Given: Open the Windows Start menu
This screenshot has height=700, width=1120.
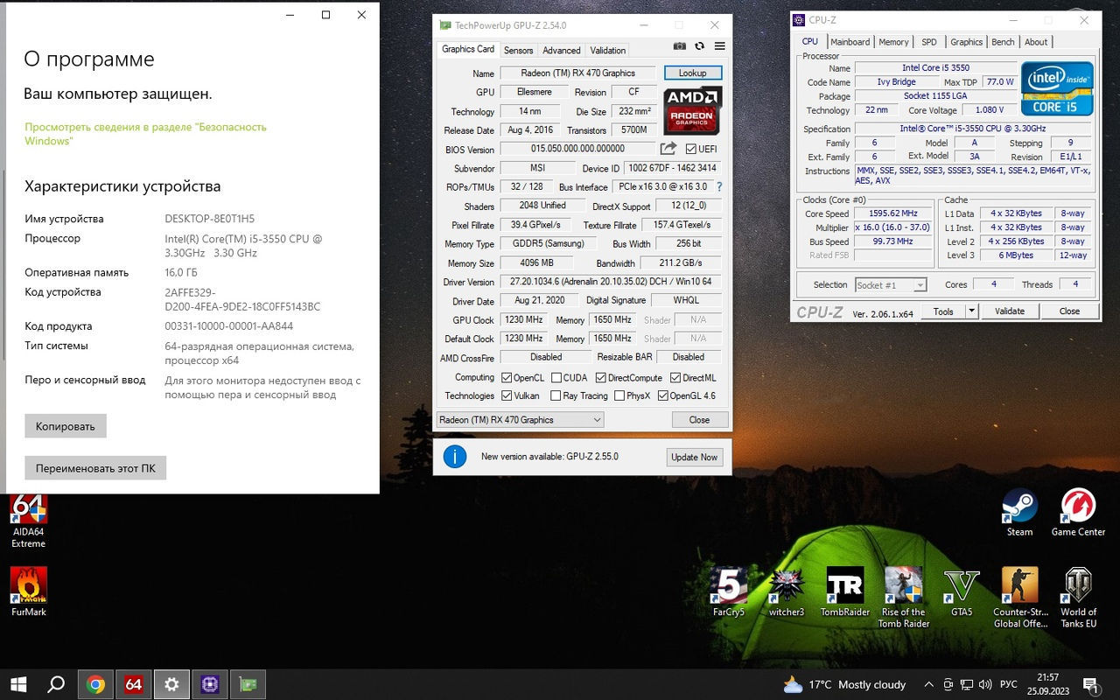Looking at the screenshot, I should coord(17,684).
